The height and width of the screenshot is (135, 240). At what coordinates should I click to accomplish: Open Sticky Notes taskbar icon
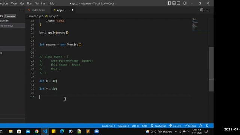[54, 132]
